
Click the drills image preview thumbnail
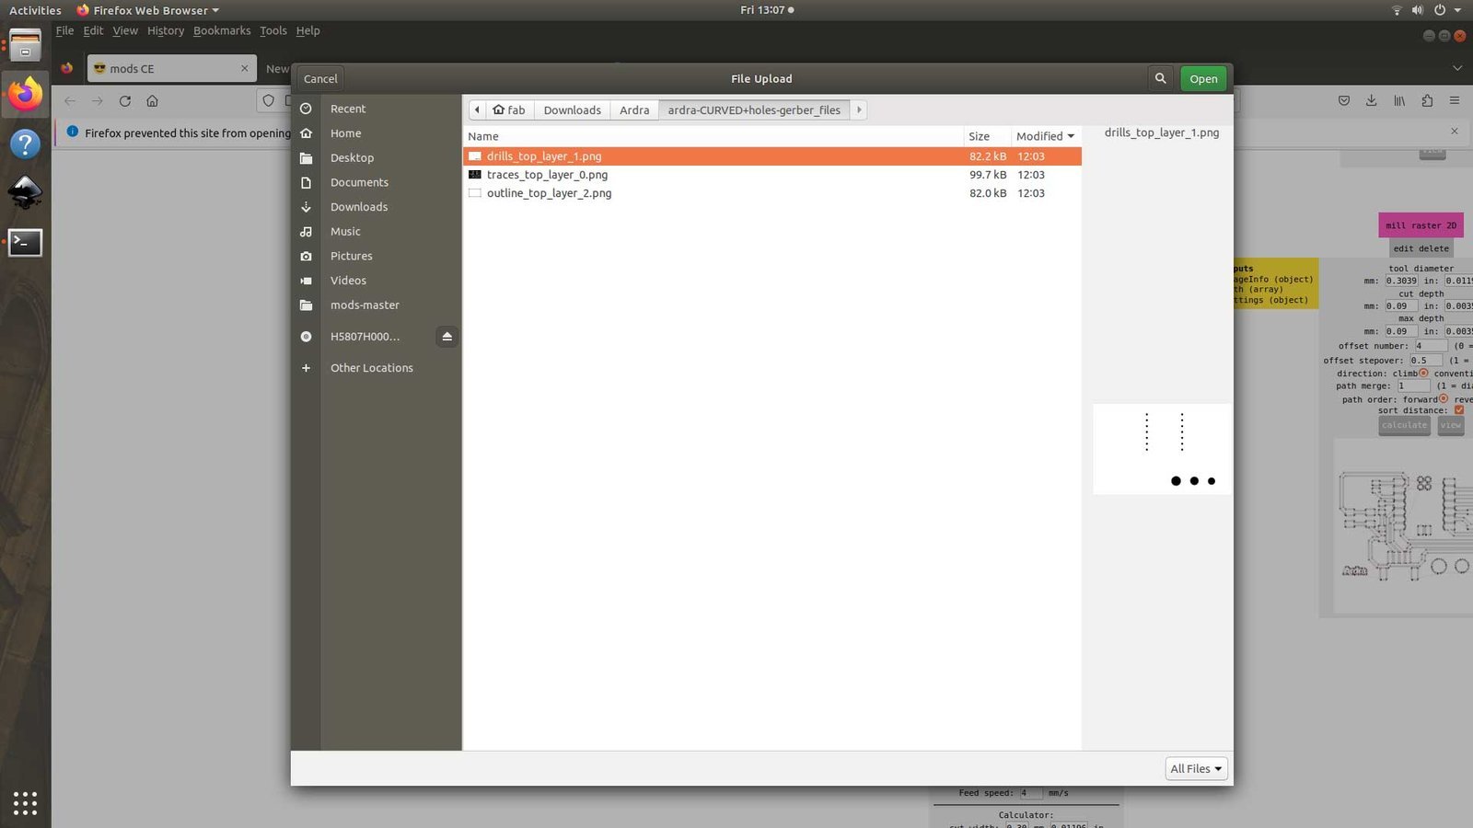tap(1162, 449)
